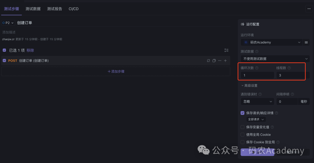Copy the 创建订单 step with duplicate icon

pyautogui.click(x=214, y=61)
